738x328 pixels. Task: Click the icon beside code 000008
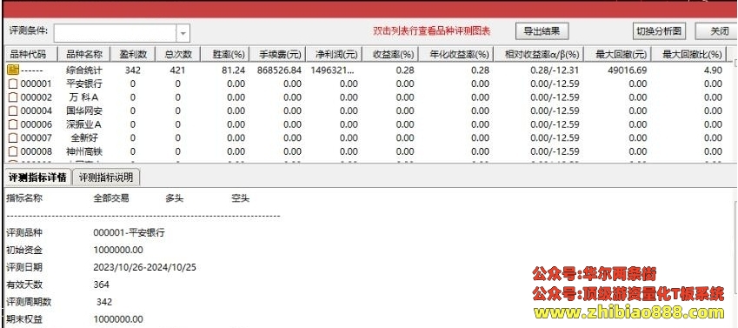(x=13, y=151)
